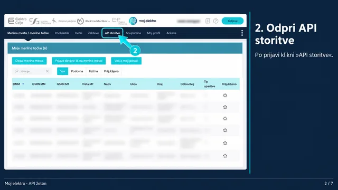Click the Moje merilne točke (6) heading
The width and height of the screenshot is (338, 190).
coord(30,48)
